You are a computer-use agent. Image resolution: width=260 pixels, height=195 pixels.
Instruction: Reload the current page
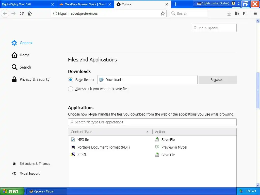point(22,13)
